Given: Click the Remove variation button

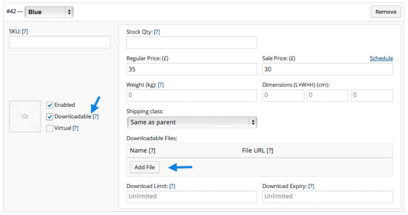Looking at the screenshot, I should pos(386,12).
